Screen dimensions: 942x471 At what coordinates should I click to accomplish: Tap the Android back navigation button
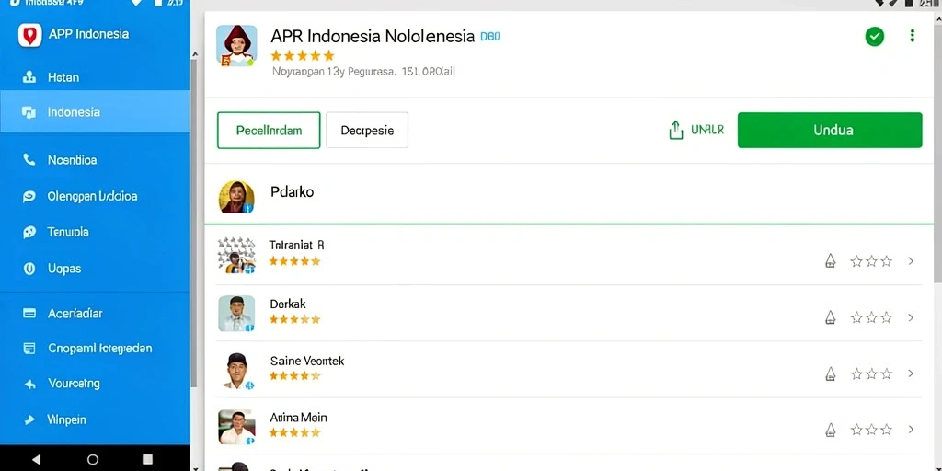pyautogui.click(x=36, y=460)
